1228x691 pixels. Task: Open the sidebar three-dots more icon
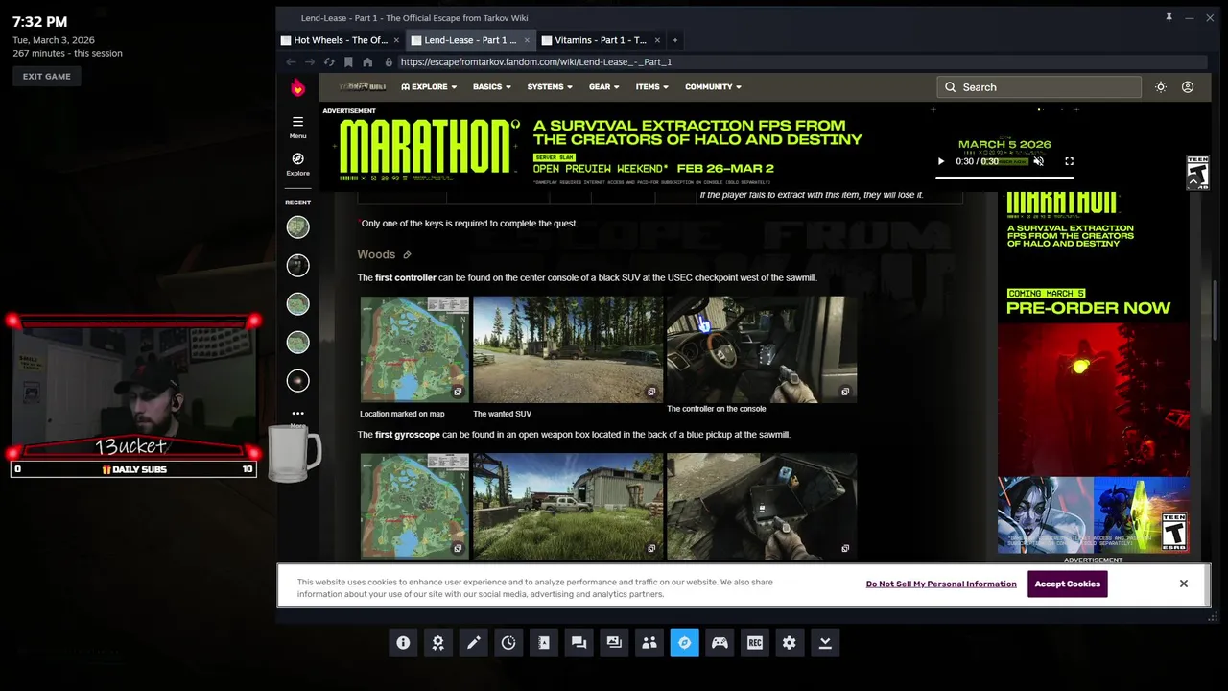297,414
